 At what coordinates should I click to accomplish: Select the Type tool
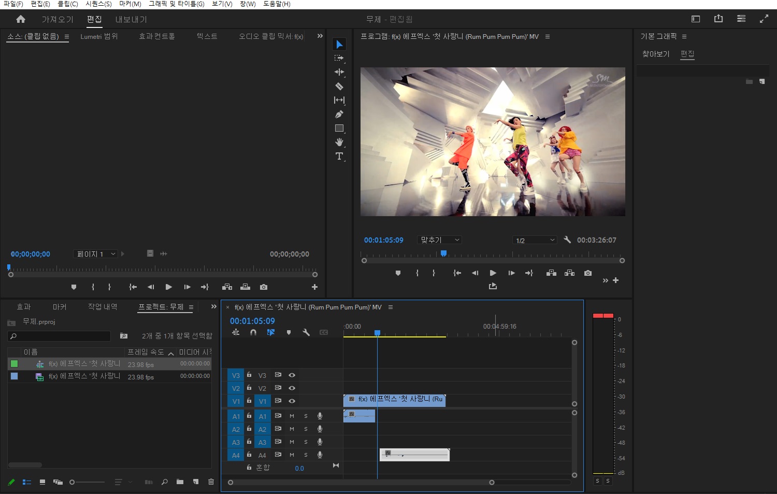coord(339,156)
